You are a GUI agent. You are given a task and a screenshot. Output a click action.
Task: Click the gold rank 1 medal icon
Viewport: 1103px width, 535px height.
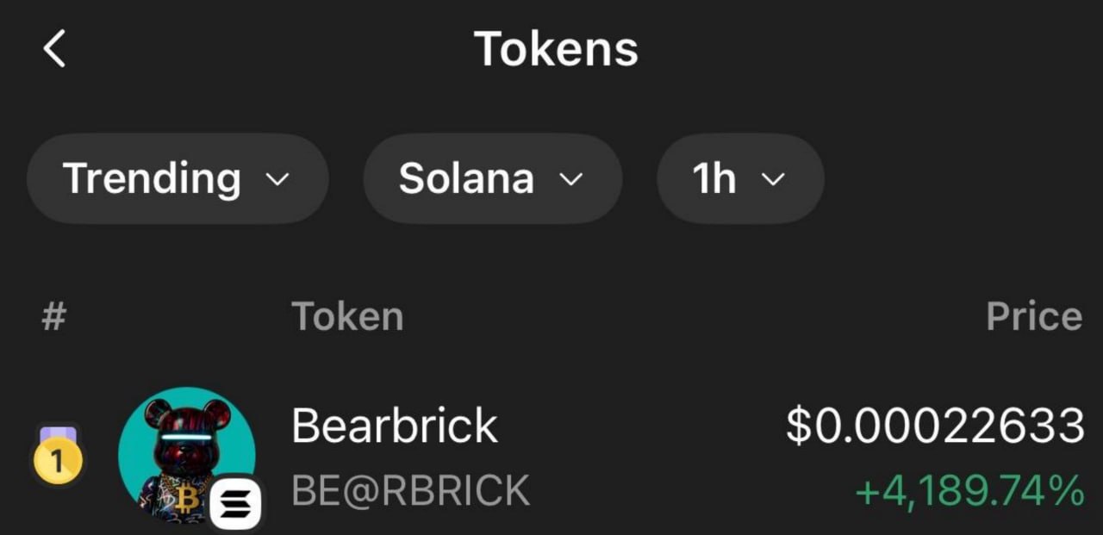pyautogui.click(x=58, y=457)
